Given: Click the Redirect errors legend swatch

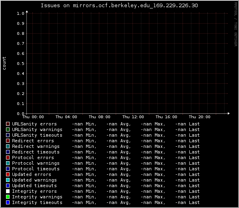Looking at the screenshot, I should click(8, 141).
